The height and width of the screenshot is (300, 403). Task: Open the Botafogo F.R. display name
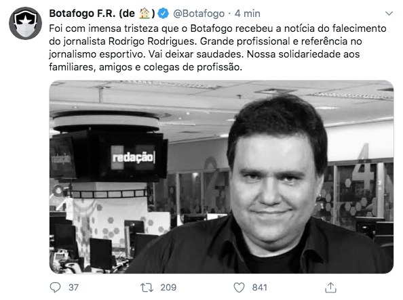tap(102, 14)
